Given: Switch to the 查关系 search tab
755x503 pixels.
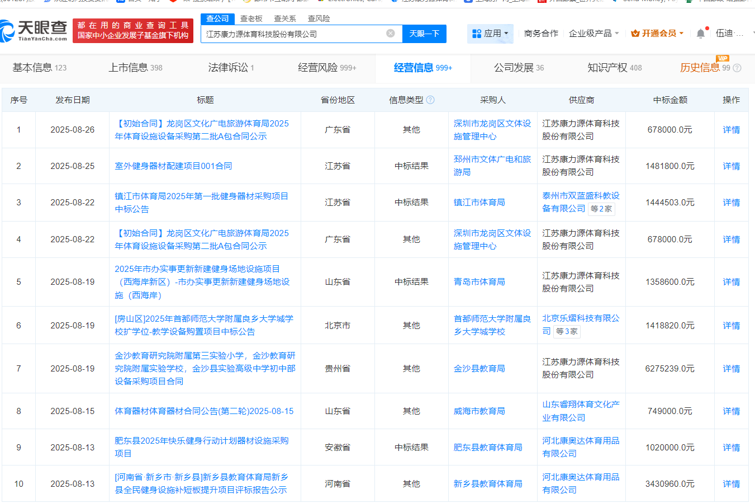Looking at the screenshot, I should point(285,18).
